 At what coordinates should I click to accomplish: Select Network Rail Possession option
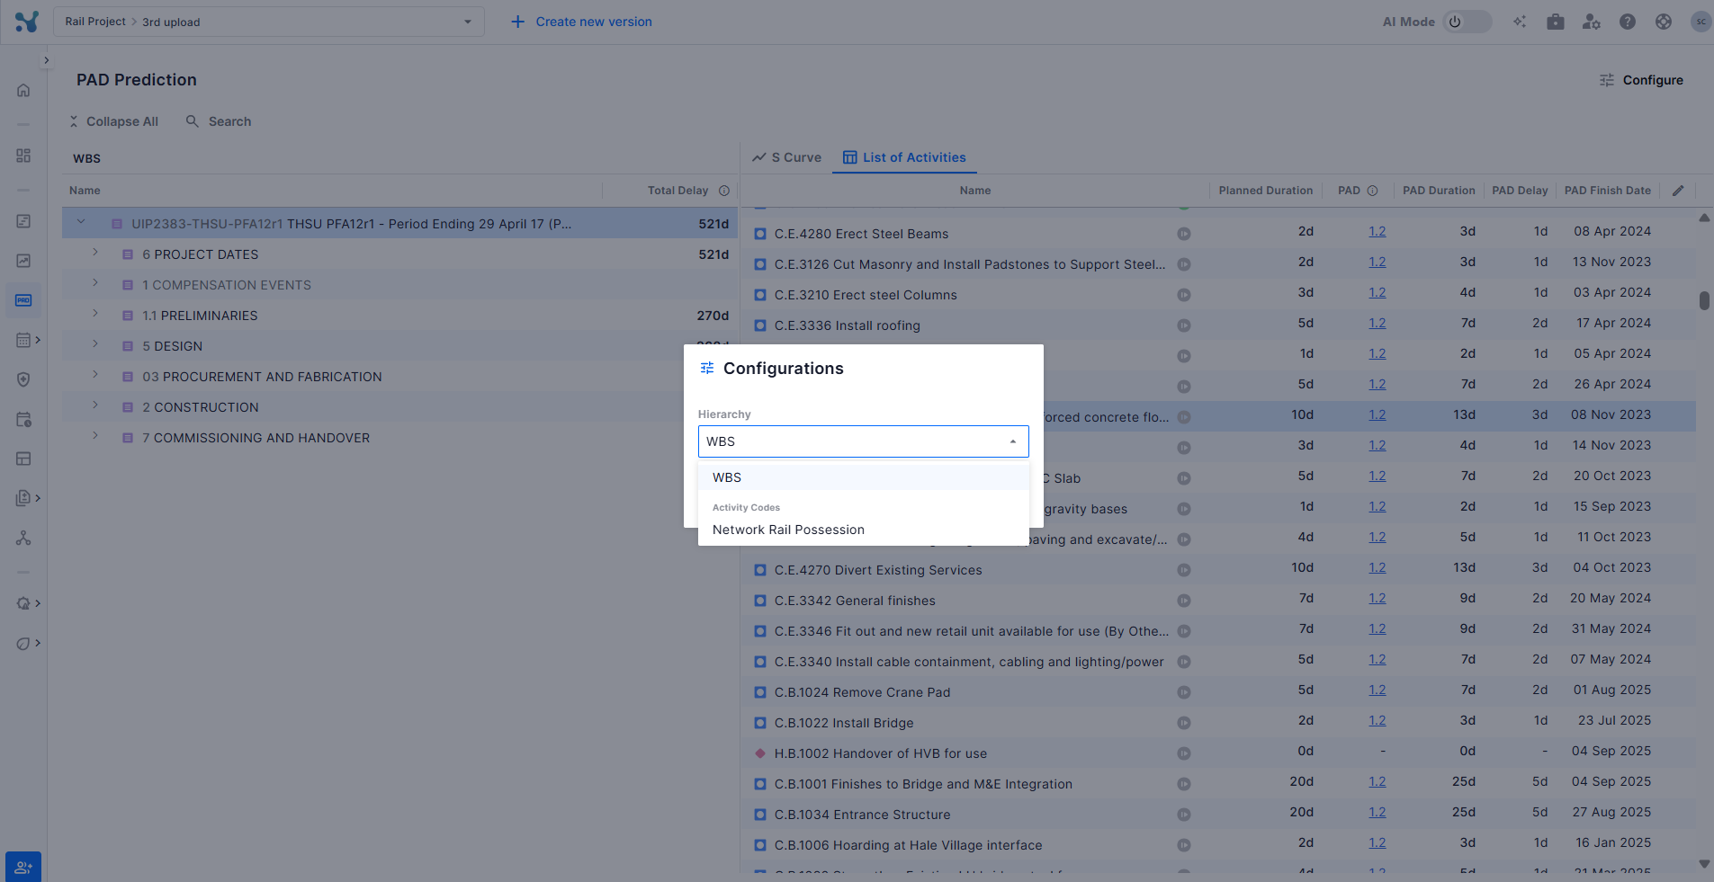[x=788, y=530]
